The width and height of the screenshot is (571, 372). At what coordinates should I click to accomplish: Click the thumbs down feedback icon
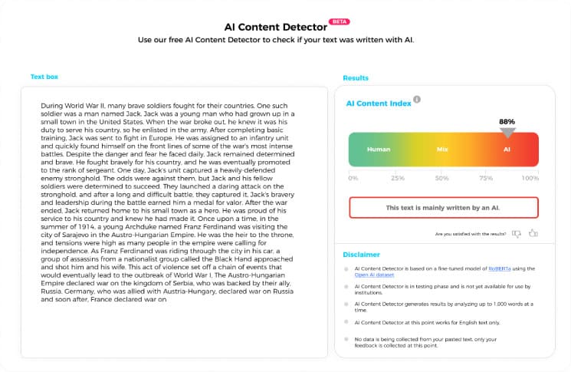pos(517,233)
